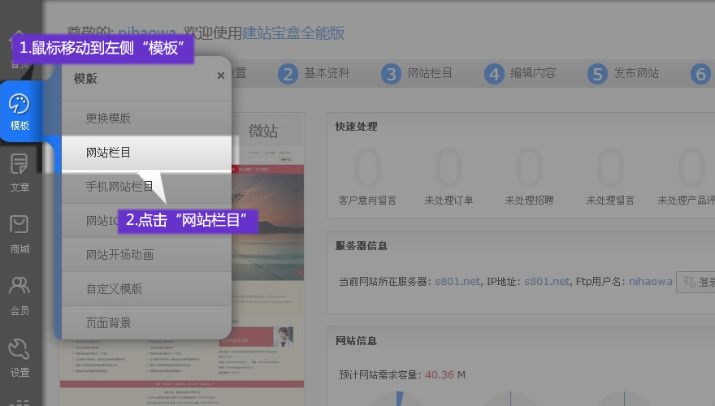Go to step 2 基本资料
This screenshot has width=715, height=406.
[314, 74]
